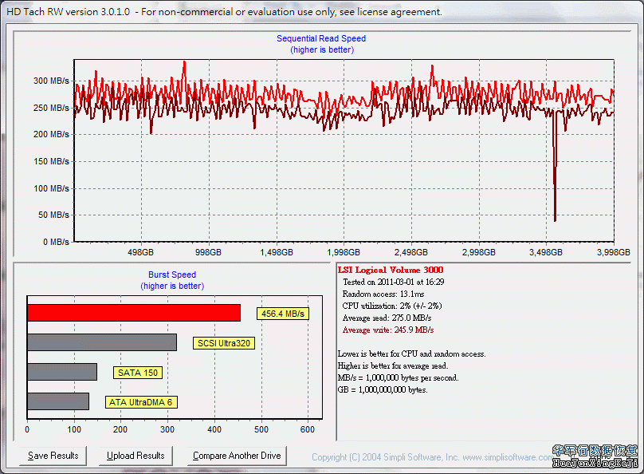644x474 pixels.
Task: Click the 3,998GB axis label
Action: point(613,251)
